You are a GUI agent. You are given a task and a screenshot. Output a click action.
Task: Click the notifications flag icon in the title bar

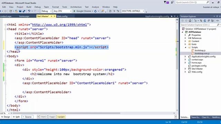[x=166, y=2]
